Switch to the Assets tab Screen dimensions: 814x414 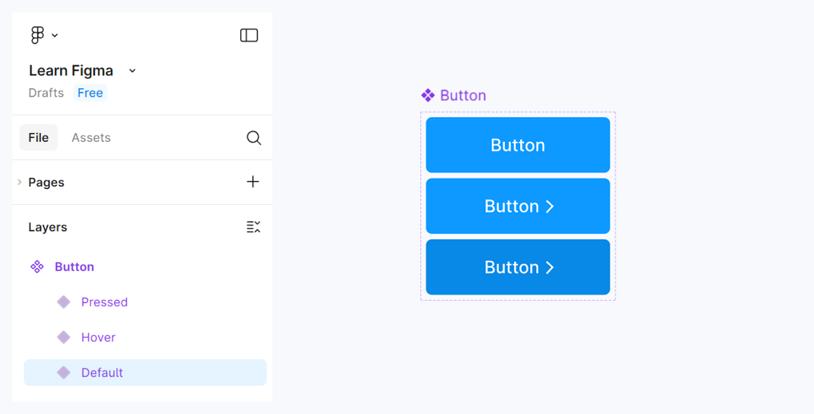coord(91,137)
